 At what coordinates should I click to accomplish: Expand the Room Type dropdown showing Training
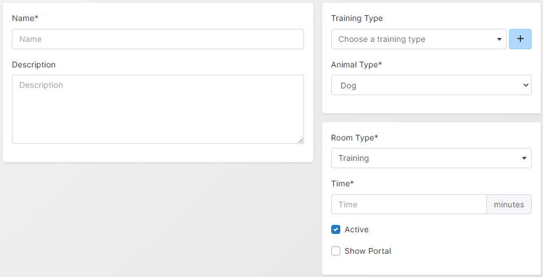coord(431,158)
